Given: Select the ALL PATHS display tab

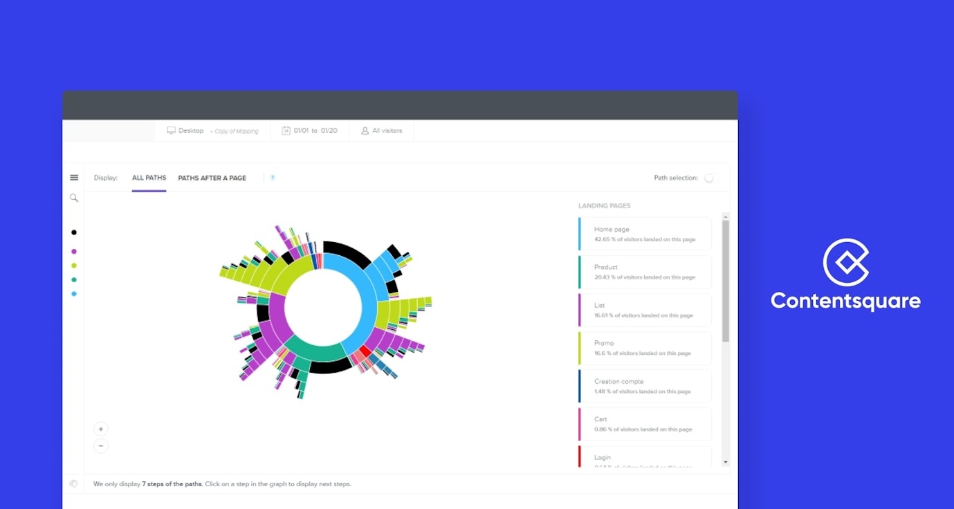Looking at the screenshot, I should point(149,178).
